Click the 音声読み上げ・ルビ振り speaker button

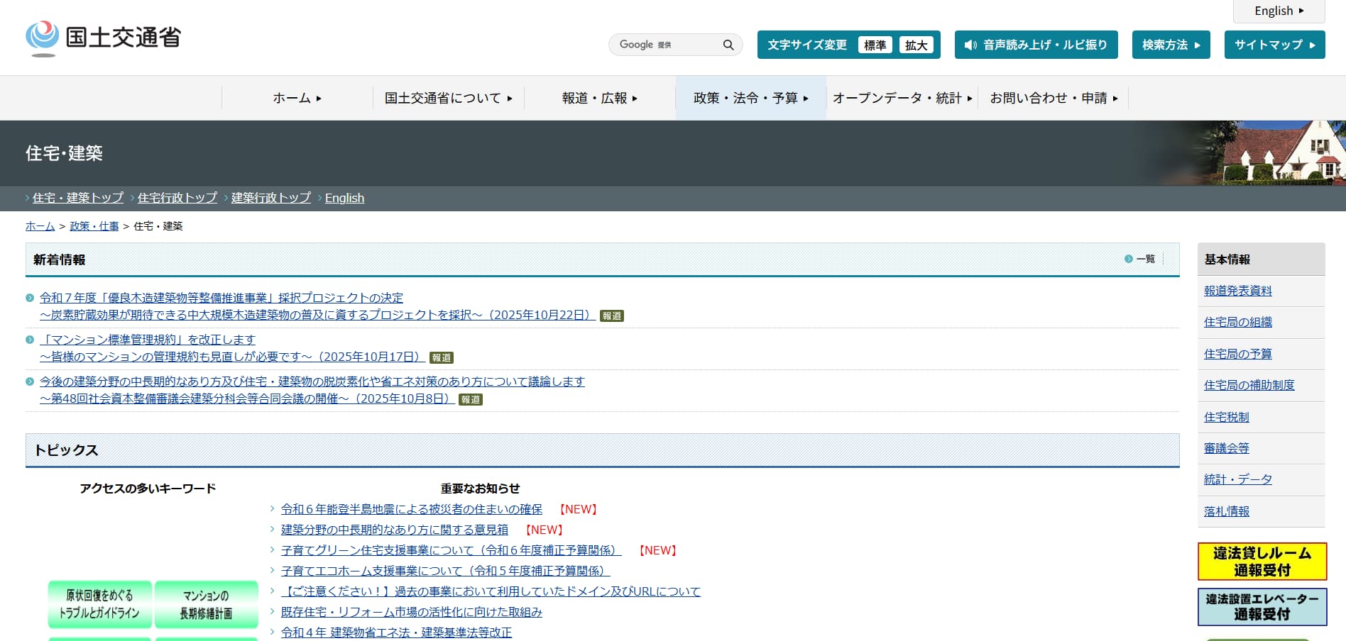[1036, 45]
